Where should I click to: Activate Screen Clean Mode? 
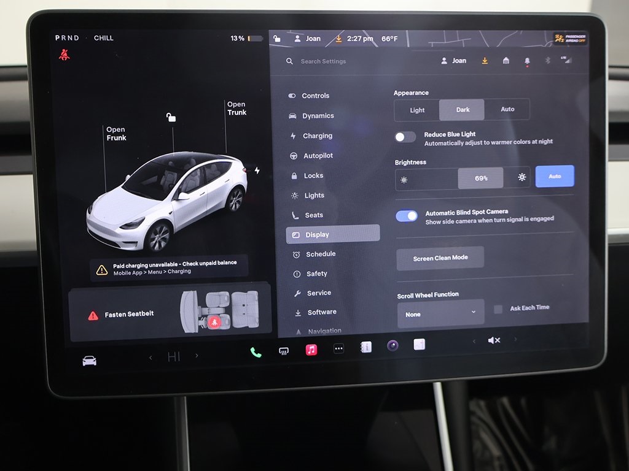pos(440,258)
